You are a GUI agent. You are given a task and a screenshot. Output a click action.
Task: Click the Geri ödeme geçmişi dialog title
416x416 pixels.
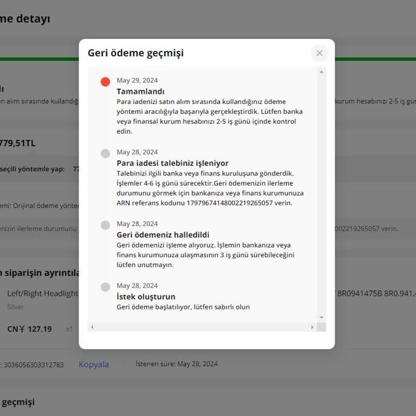pos(135,53)
